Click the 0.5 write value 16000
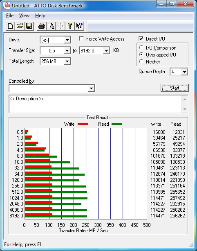The width and height of the screenshot is (197, 251). pyautogui.click(x=159, y=132)
